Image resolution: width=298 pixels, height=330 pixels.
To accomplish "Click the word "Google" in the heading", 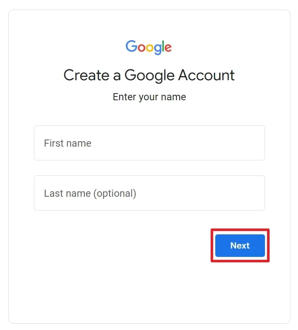I will [150, 76].
